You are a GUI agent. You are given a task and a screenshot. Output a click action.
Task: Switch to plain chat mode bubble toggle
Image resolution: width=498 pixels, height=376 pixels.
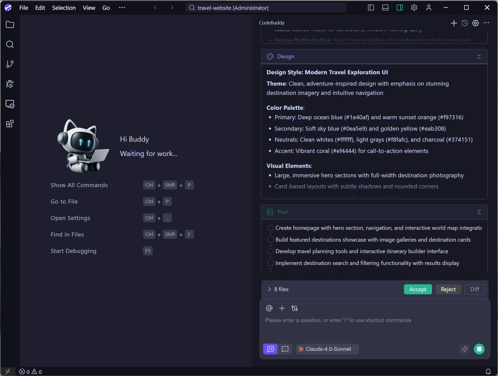[x=285, y=349]
